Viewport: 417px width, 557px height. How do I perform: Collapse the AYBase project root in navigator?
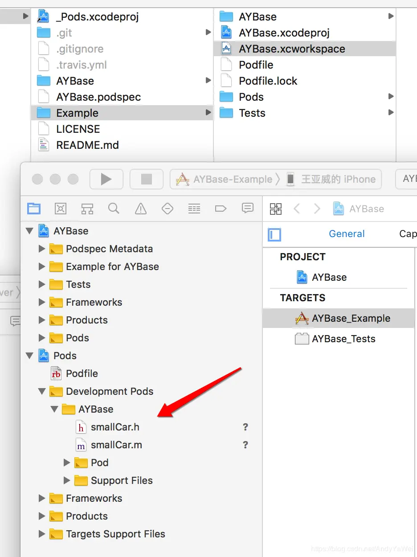30,231
